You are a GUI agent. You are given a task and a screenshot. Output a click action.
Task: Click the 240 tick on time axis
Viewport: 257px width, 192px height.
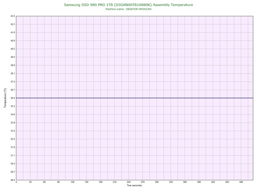pos(128,182)
